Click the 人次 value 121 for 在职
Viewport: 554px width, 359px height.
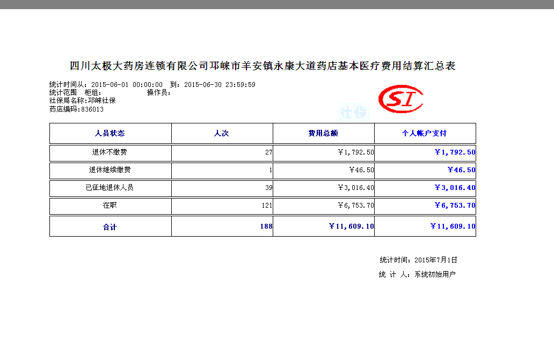[x=267, y=206]
